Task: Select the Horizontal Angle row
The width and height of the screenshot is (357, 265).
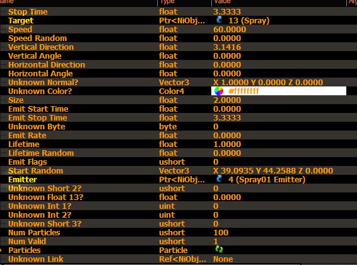Action: tap(178, 74)
